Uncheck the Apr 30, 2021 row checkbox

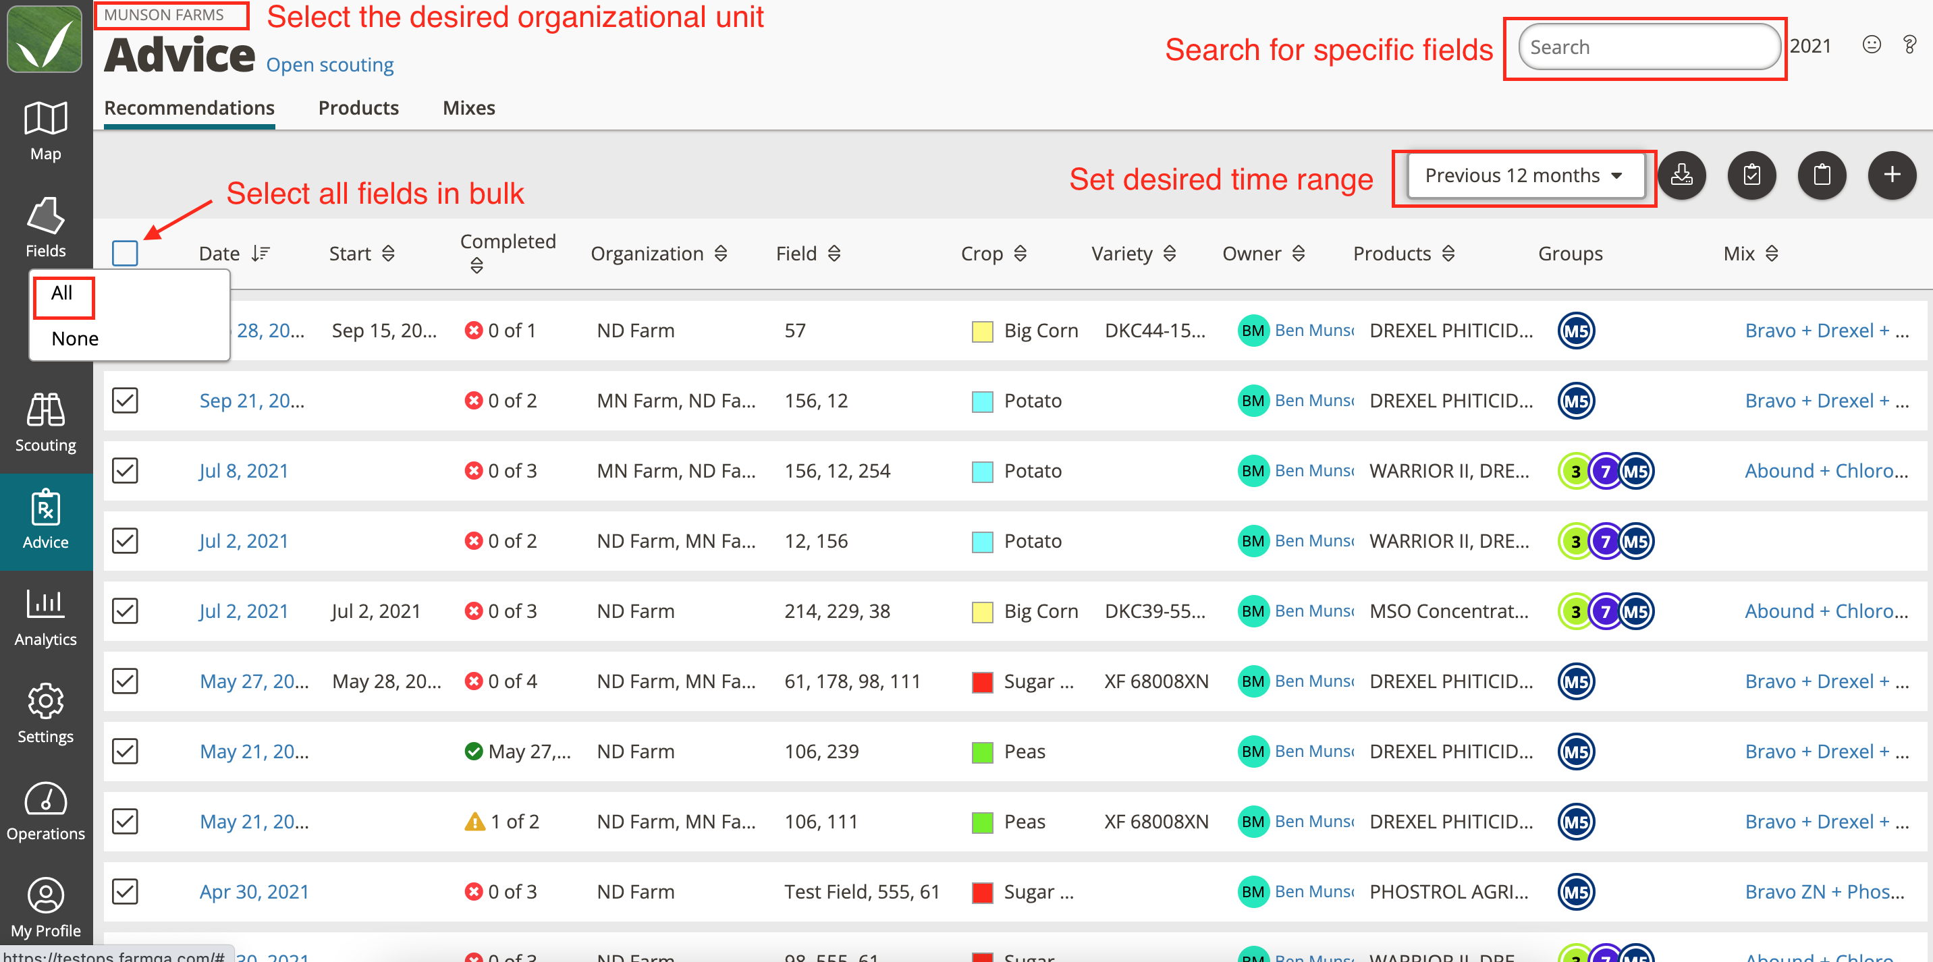(x=125, y=892)
